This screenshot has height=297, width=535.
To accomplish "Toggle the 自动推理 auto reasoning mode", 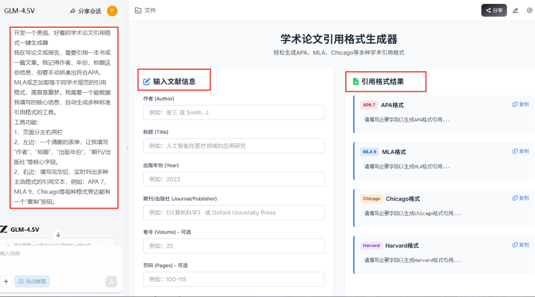I will pyautogui.click(x=32, y=281).
